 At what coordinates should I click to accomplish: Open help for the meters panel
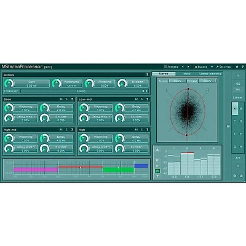(157, 176)
